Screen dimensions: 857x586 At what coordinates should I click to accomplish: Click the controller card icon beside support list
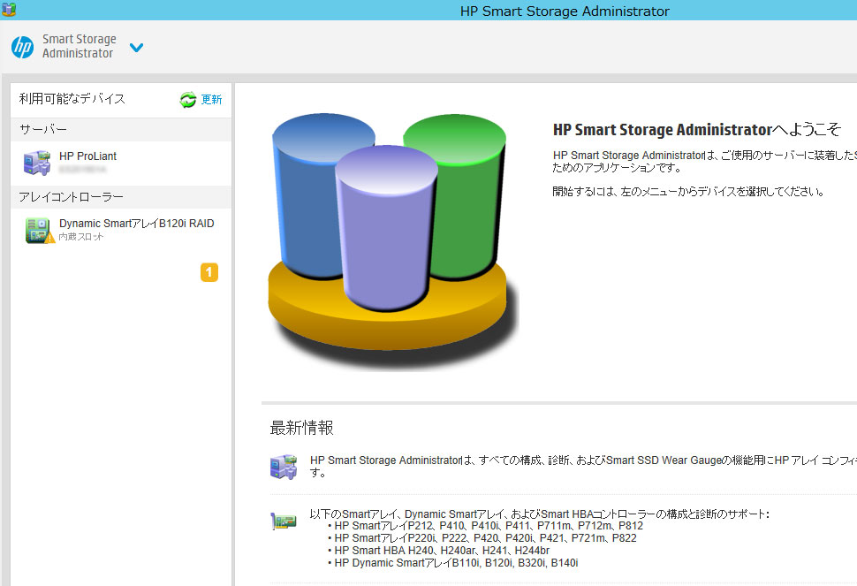coord(284,521)
